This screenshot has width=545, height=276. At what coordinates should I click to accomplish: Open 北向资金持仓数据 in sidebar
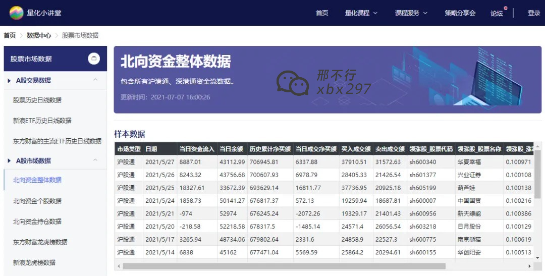pyautogui.click(x=37, y=222)
